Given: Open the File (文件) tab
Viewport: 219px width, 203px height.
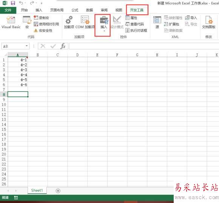Looking at the screenshot, I should [x=8, y=10].
